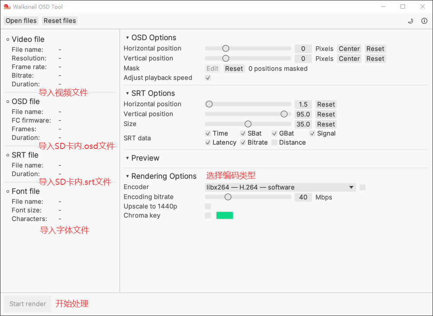Expand the Preview section
The image size is (433, 316).
(x=127, y=158)
